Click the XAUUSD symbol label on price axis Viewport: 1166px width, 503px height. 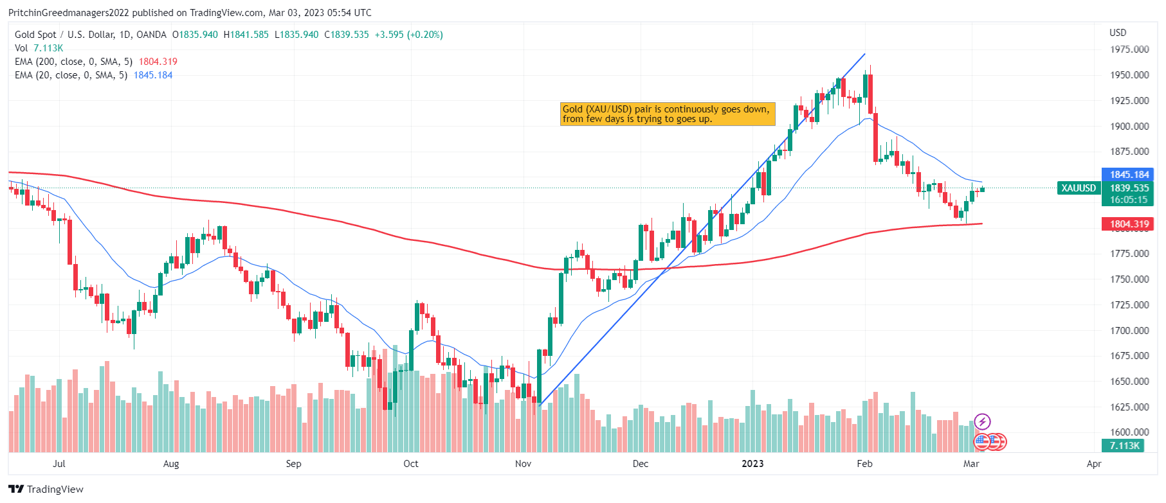(x=1079, y=188)
